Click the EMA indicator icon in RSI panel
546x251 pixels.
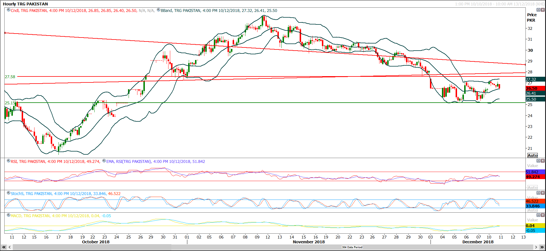[104, 161]
